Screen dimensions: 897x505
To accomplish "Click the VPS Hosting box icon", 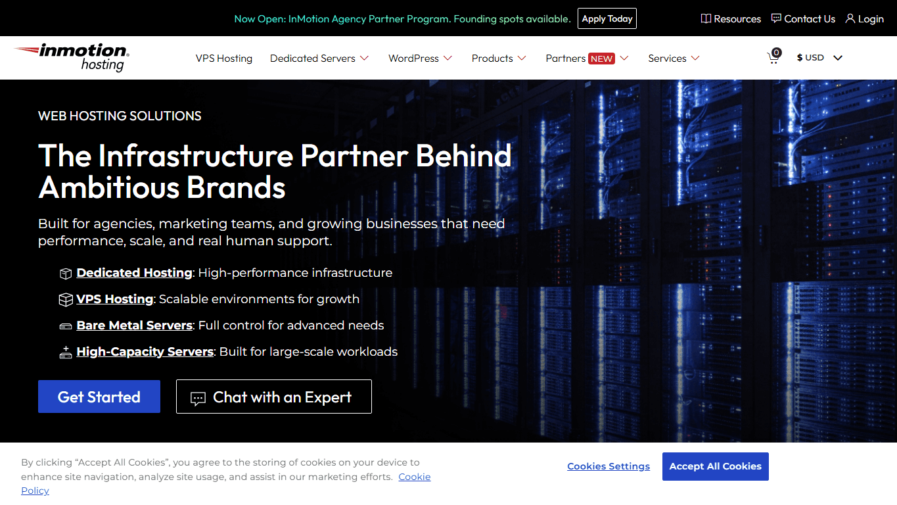I will point(65,300).
